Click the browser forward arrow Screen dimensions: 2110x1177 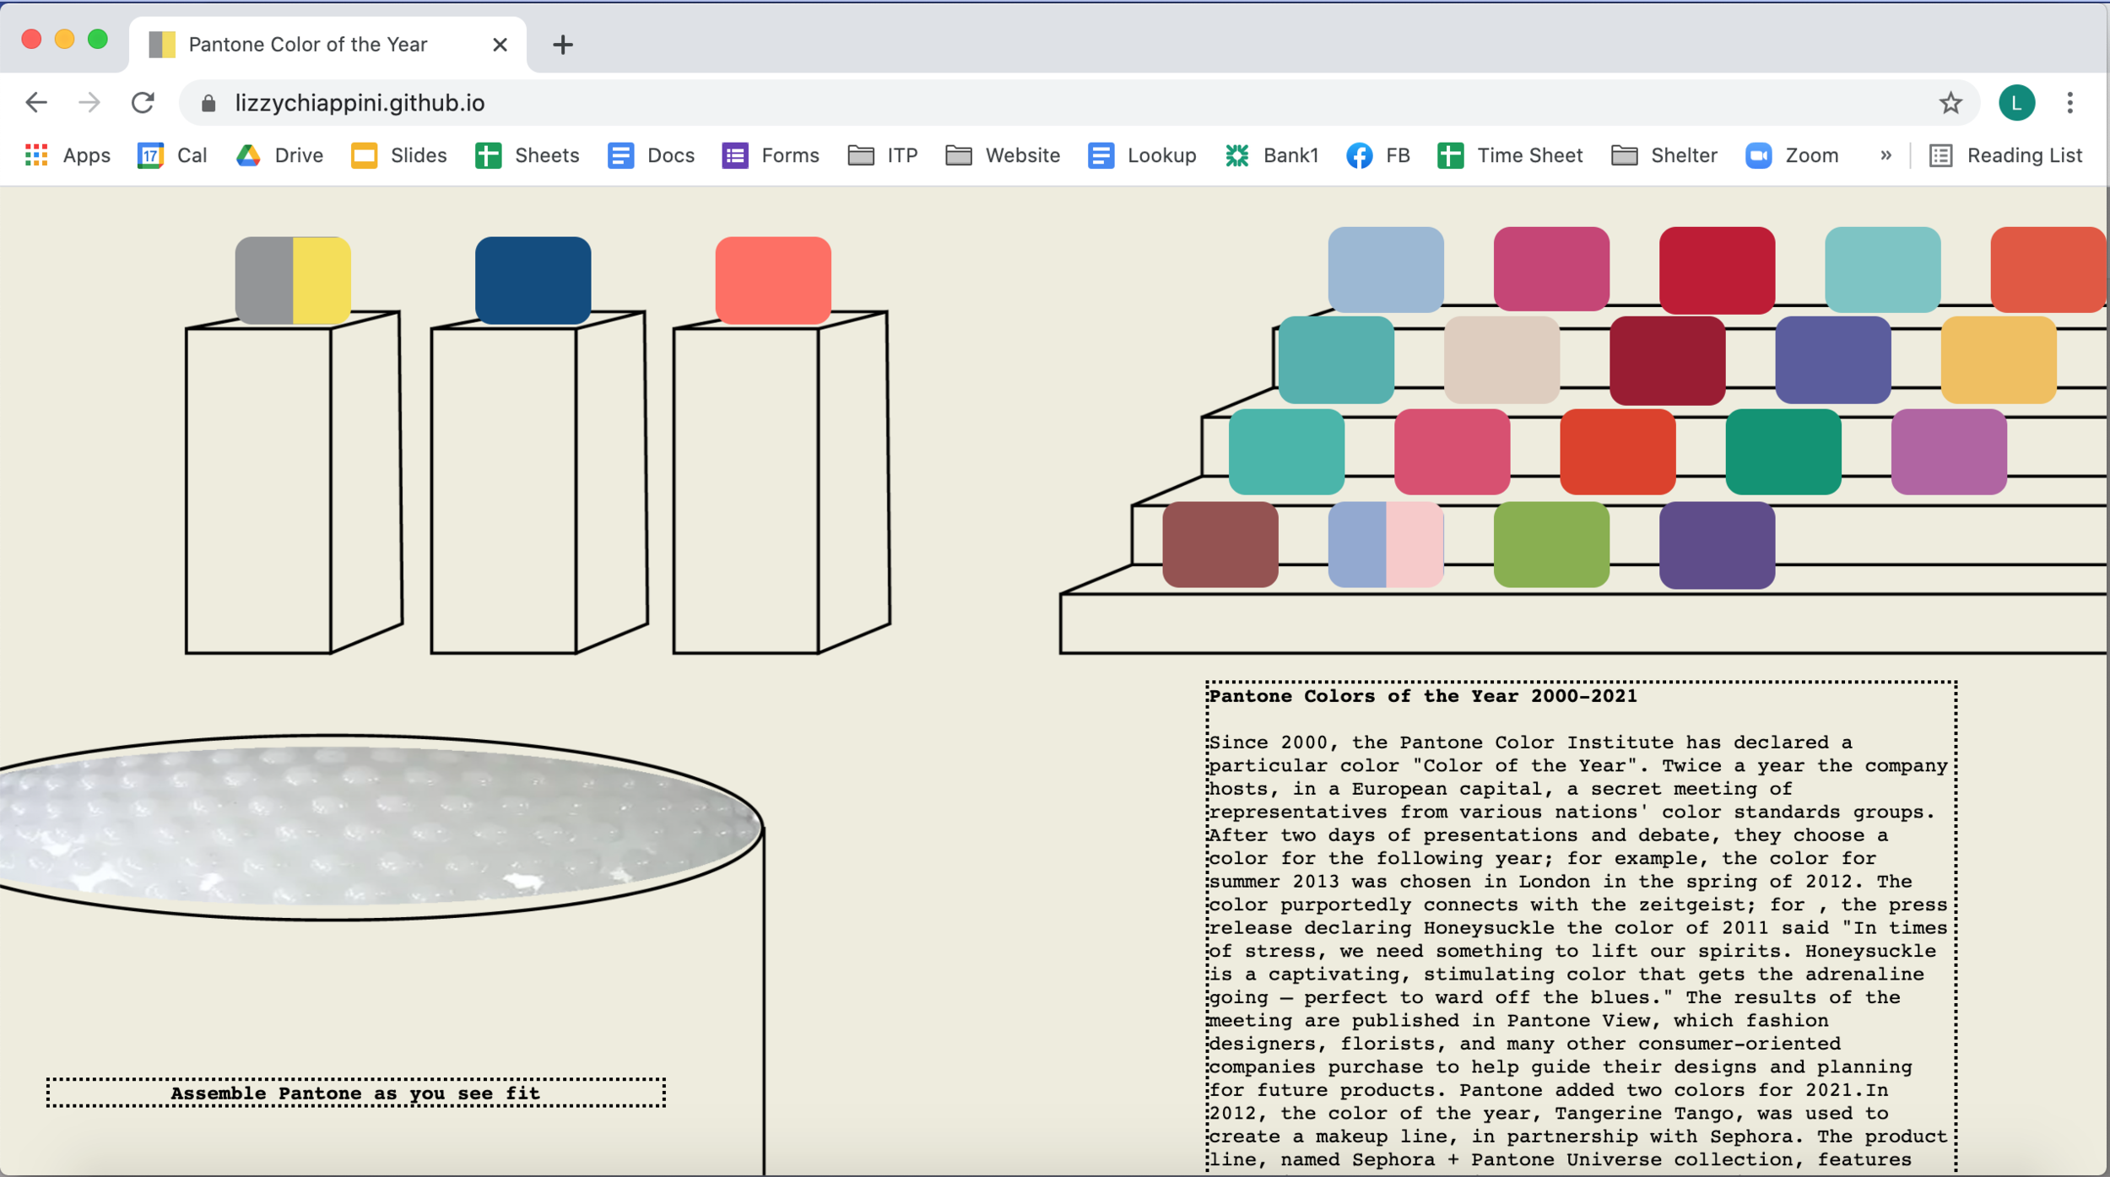pyautogui.click(x=89, y=103)
